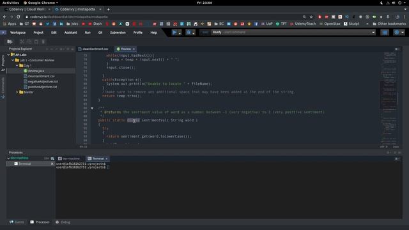409x230 pixels.
Task: Open Other bookmarks folder
Action: [389, 24]
